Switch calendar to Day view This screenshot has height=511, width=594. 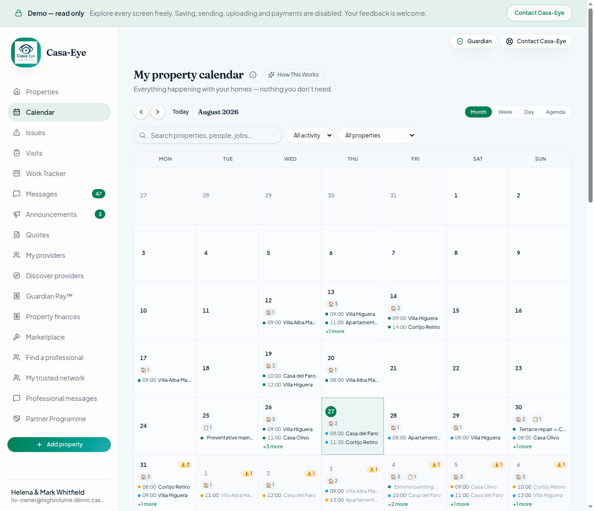pyautogui.click(x=529, y=112)
